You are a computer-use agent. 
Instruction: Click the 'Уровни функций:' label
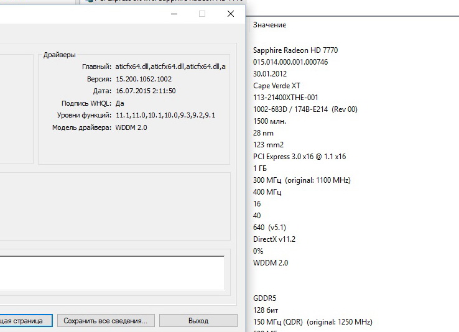pos(84,115)
